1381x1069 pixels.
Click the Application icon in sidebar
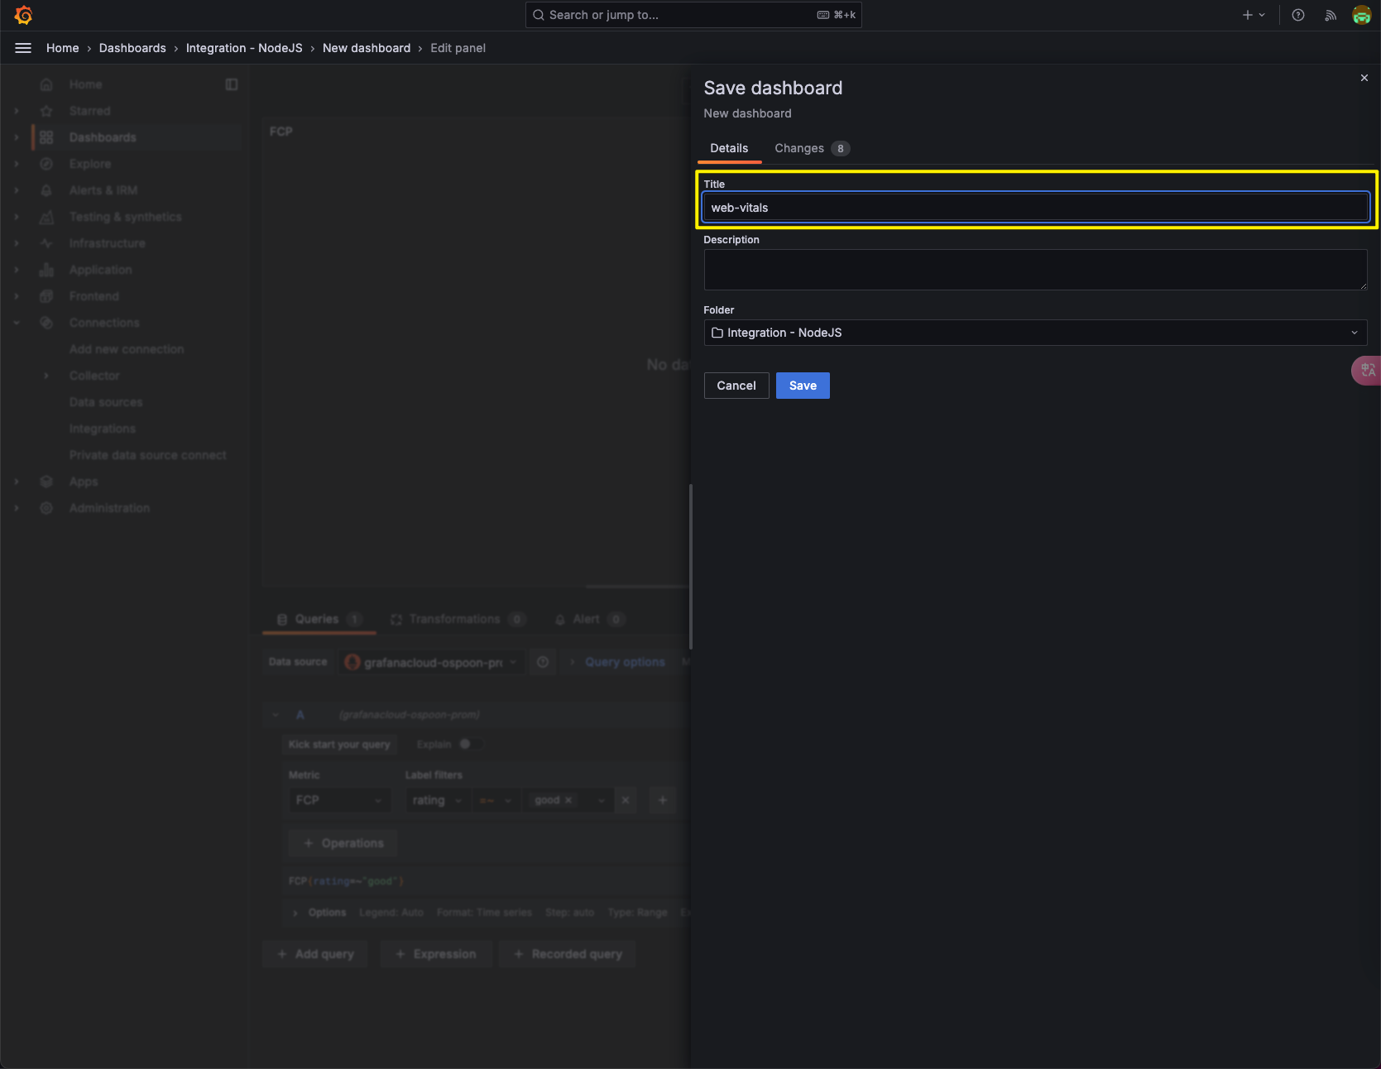point(46,270)
